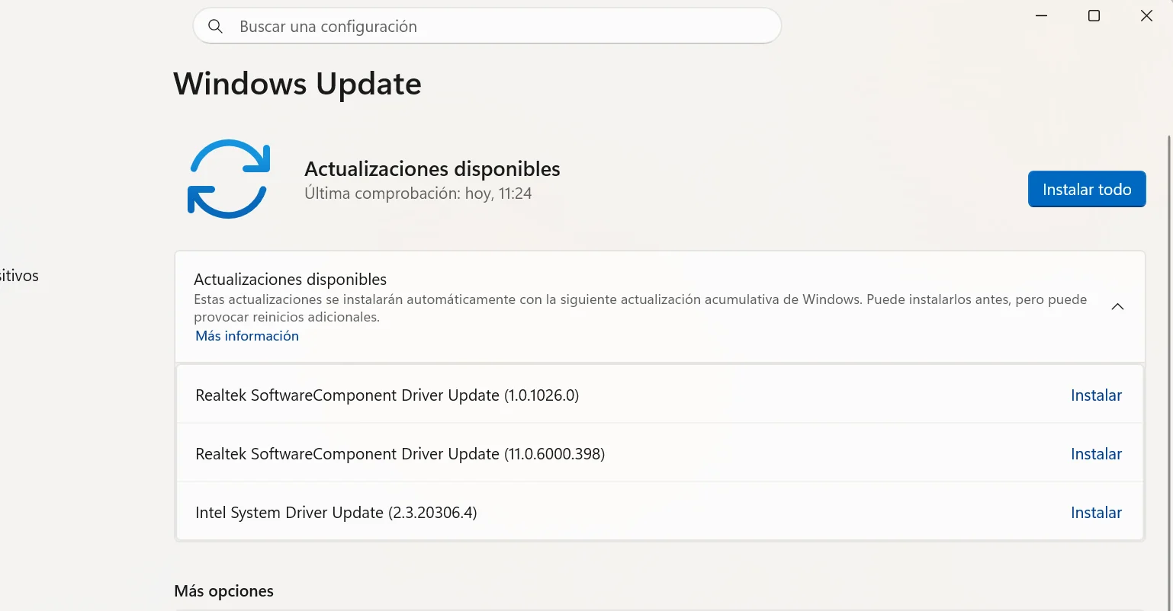Click the magnifying glass search icon
The width and height of the screenshot is (1173, 611).
(x=216, y=27)
